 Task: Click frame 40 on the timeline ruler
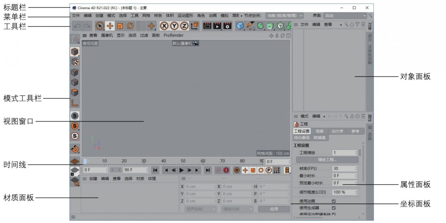[x=164, y=162]
